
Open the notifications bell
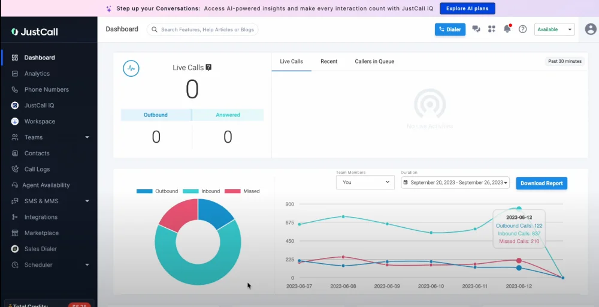coord(507,29)
